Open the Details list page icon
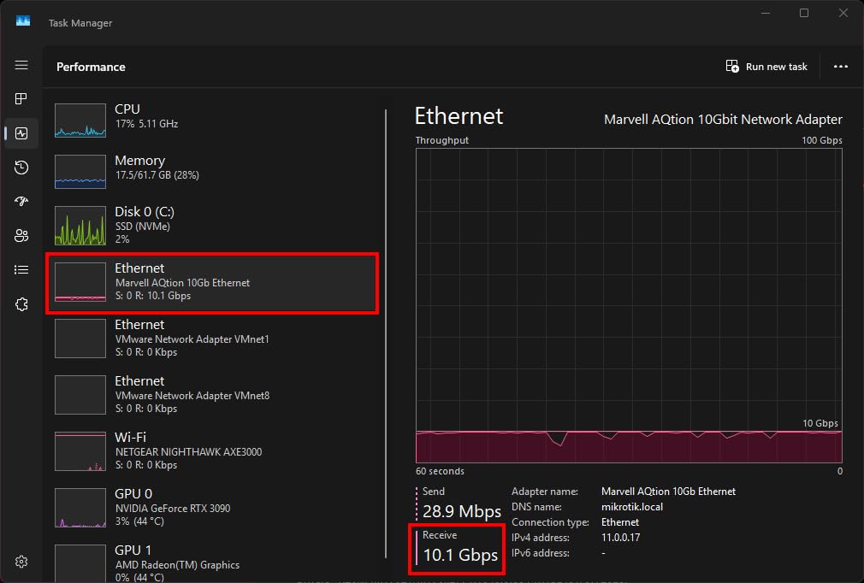Image resolution: width=864 pixels, height=583 pixels. tap(21, 270)
